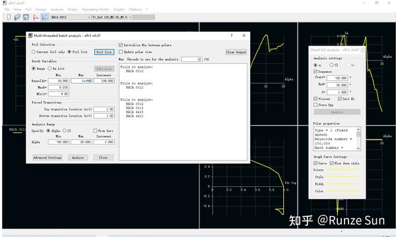Viewport: 396px width, 237px height.
Task: Click the Save project toolbar icon
Action: (x=26, y=17)
